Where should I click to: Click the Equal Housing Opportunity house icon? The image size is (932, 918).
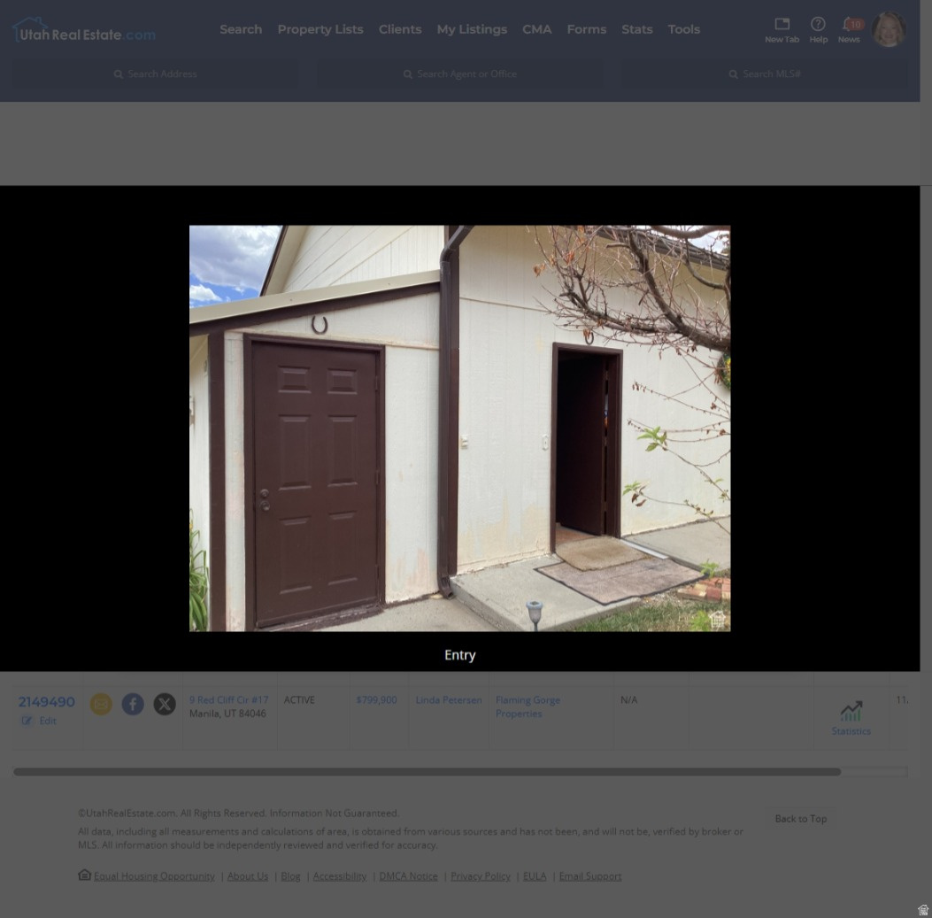pos(84,875)
